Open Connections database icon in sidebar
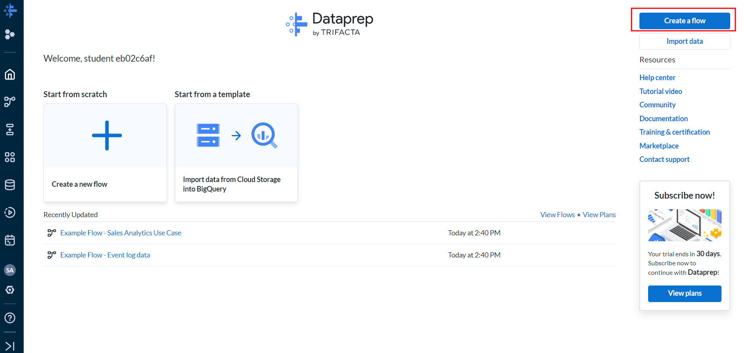The width and height of the screenshot is (744, 353). tap(10, 185)
